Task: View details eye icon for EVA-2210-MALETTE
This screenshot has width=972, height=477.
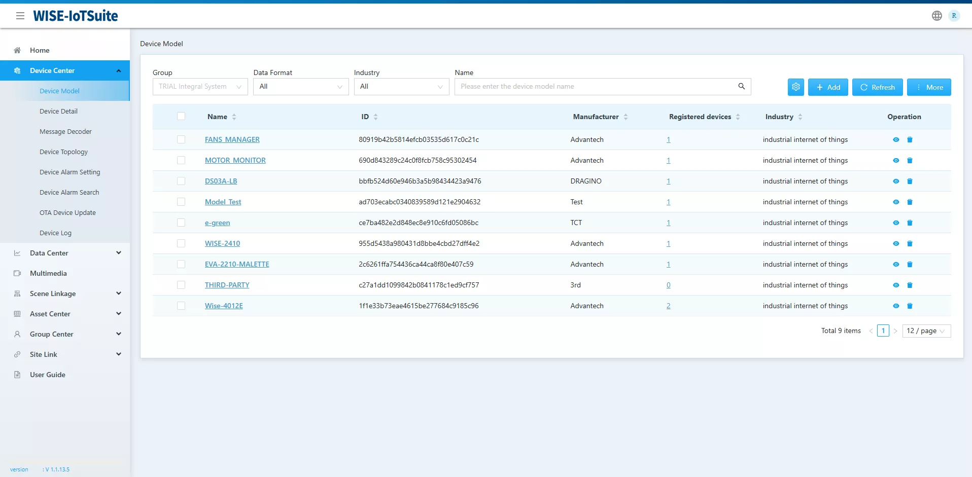Action: point(896,265)
